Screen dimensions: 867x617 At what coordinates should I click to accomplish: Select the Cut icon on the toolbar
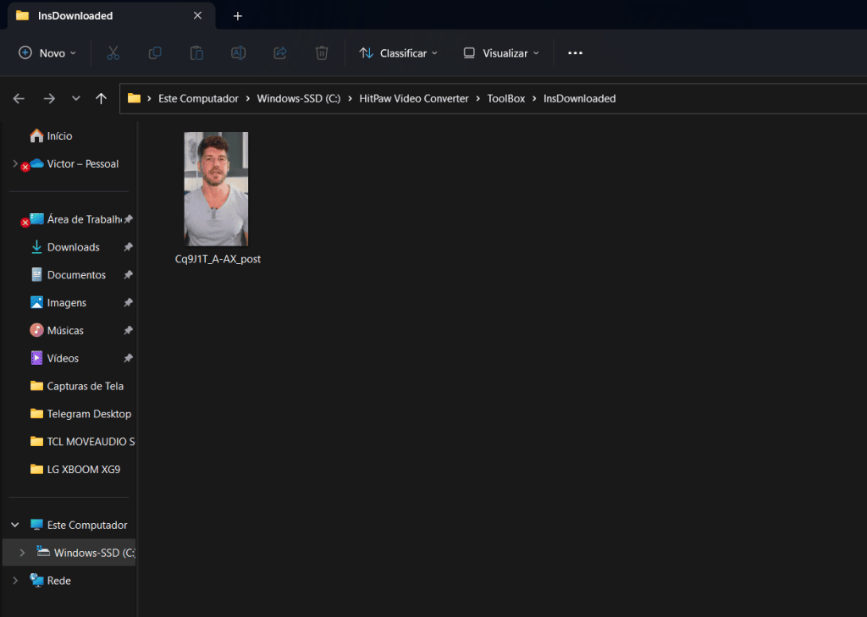click(x=113, y=52)
